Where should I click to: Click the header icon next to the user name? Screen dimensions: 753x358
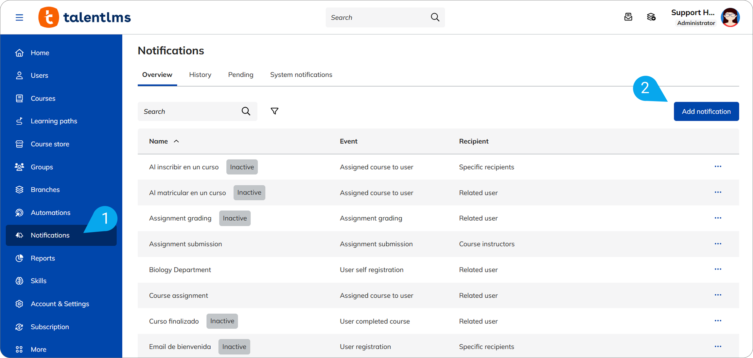click(x=651, y=17)
